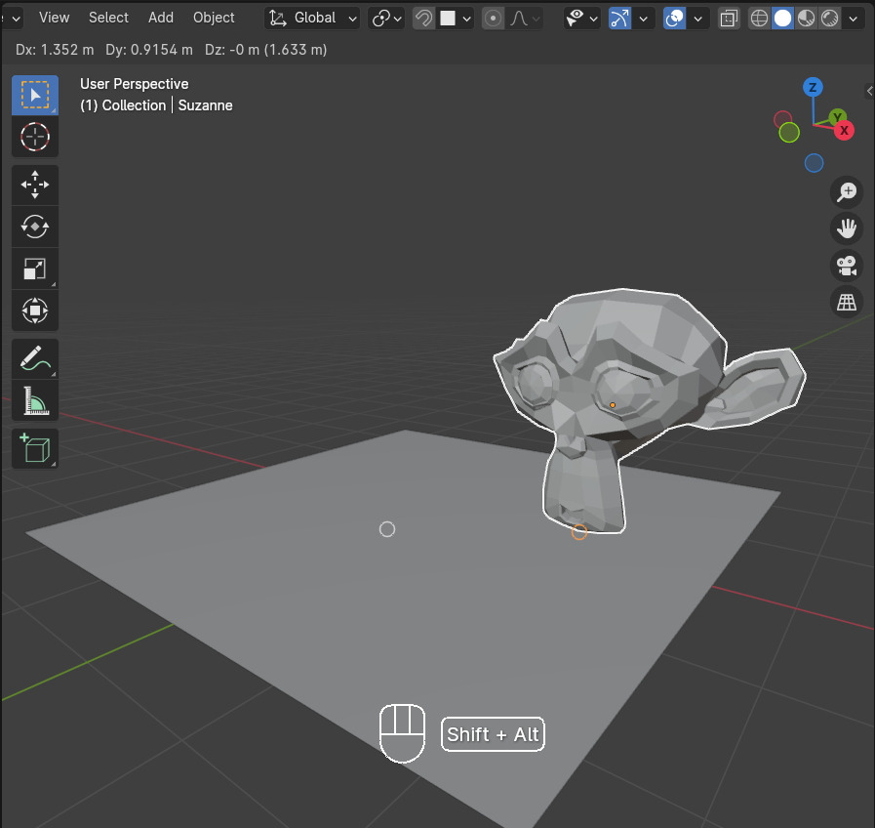Image resolution: width=875 pixels, height=828 pixels.
Task: Open the Global transform orientation dropdown
Action: pos(312,19)
